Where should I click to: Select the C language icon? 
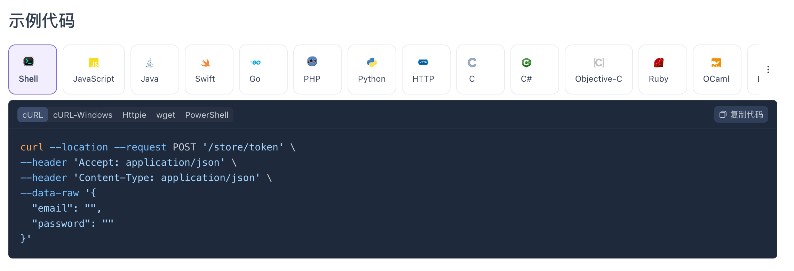472,63
